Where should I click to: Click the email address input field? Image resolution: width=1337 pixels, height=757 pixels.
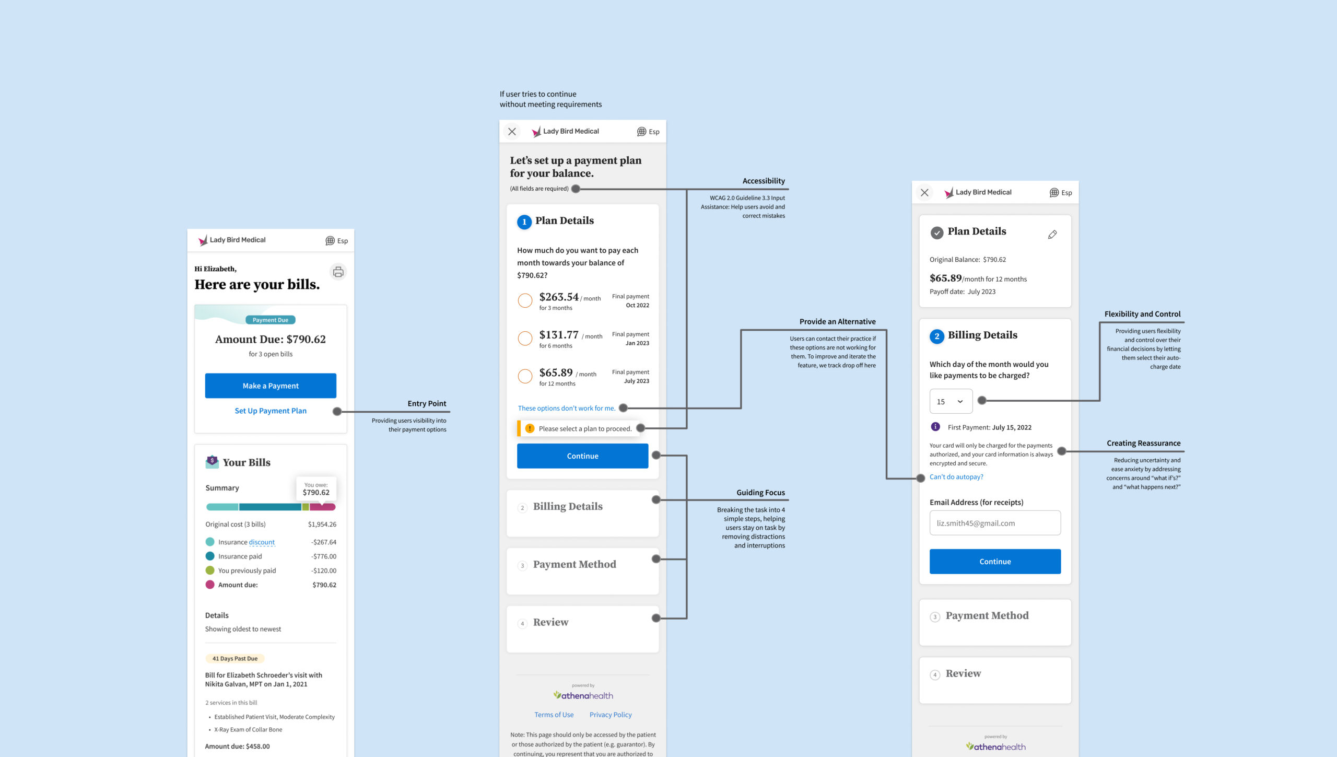[994, 523]
